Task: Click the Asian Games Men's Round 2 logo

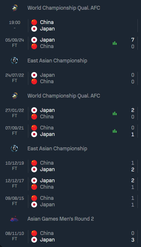Action: coord(14,219)
